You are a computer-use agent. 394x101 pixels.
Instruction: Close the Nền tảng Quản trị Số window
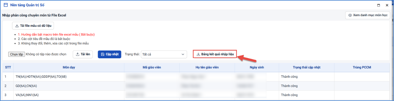point(387,5)
